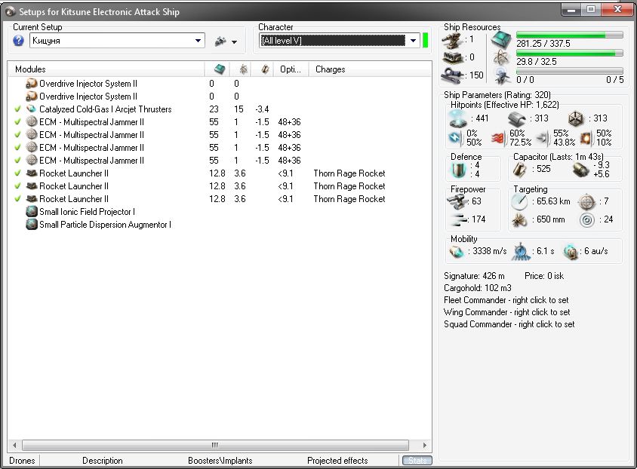Click the powergrid column header icon
The height and width of the screenshot is (469, 637).
(243, 69)
